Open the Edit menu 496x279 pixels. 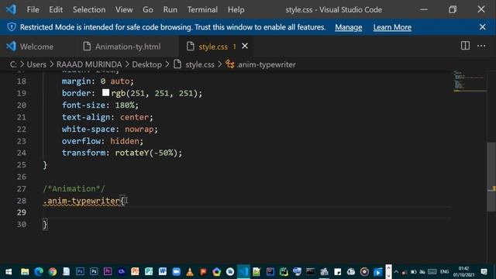56,10
